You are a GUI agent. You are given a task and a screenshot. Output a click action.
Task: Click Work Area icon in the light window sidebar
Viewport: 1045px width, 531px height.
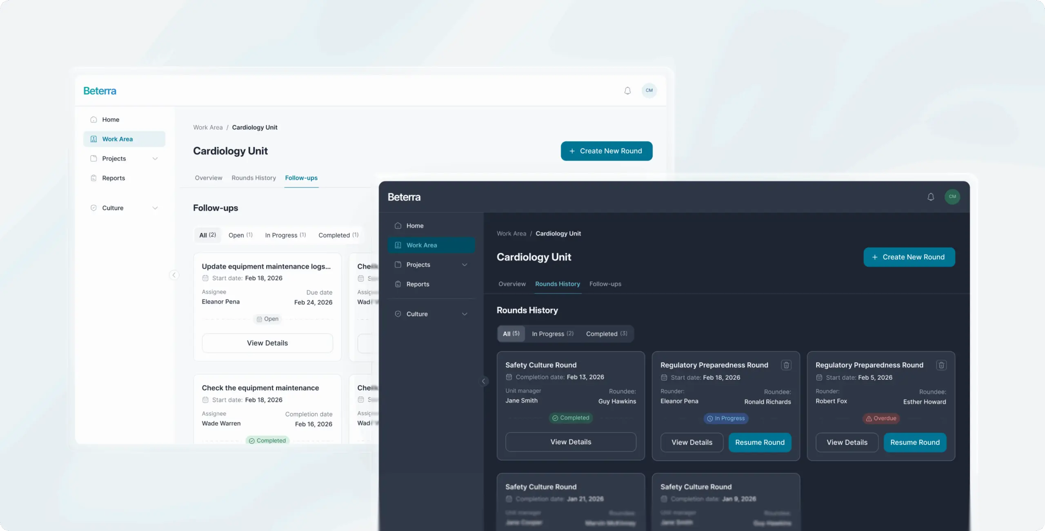(x=93, y=139)
